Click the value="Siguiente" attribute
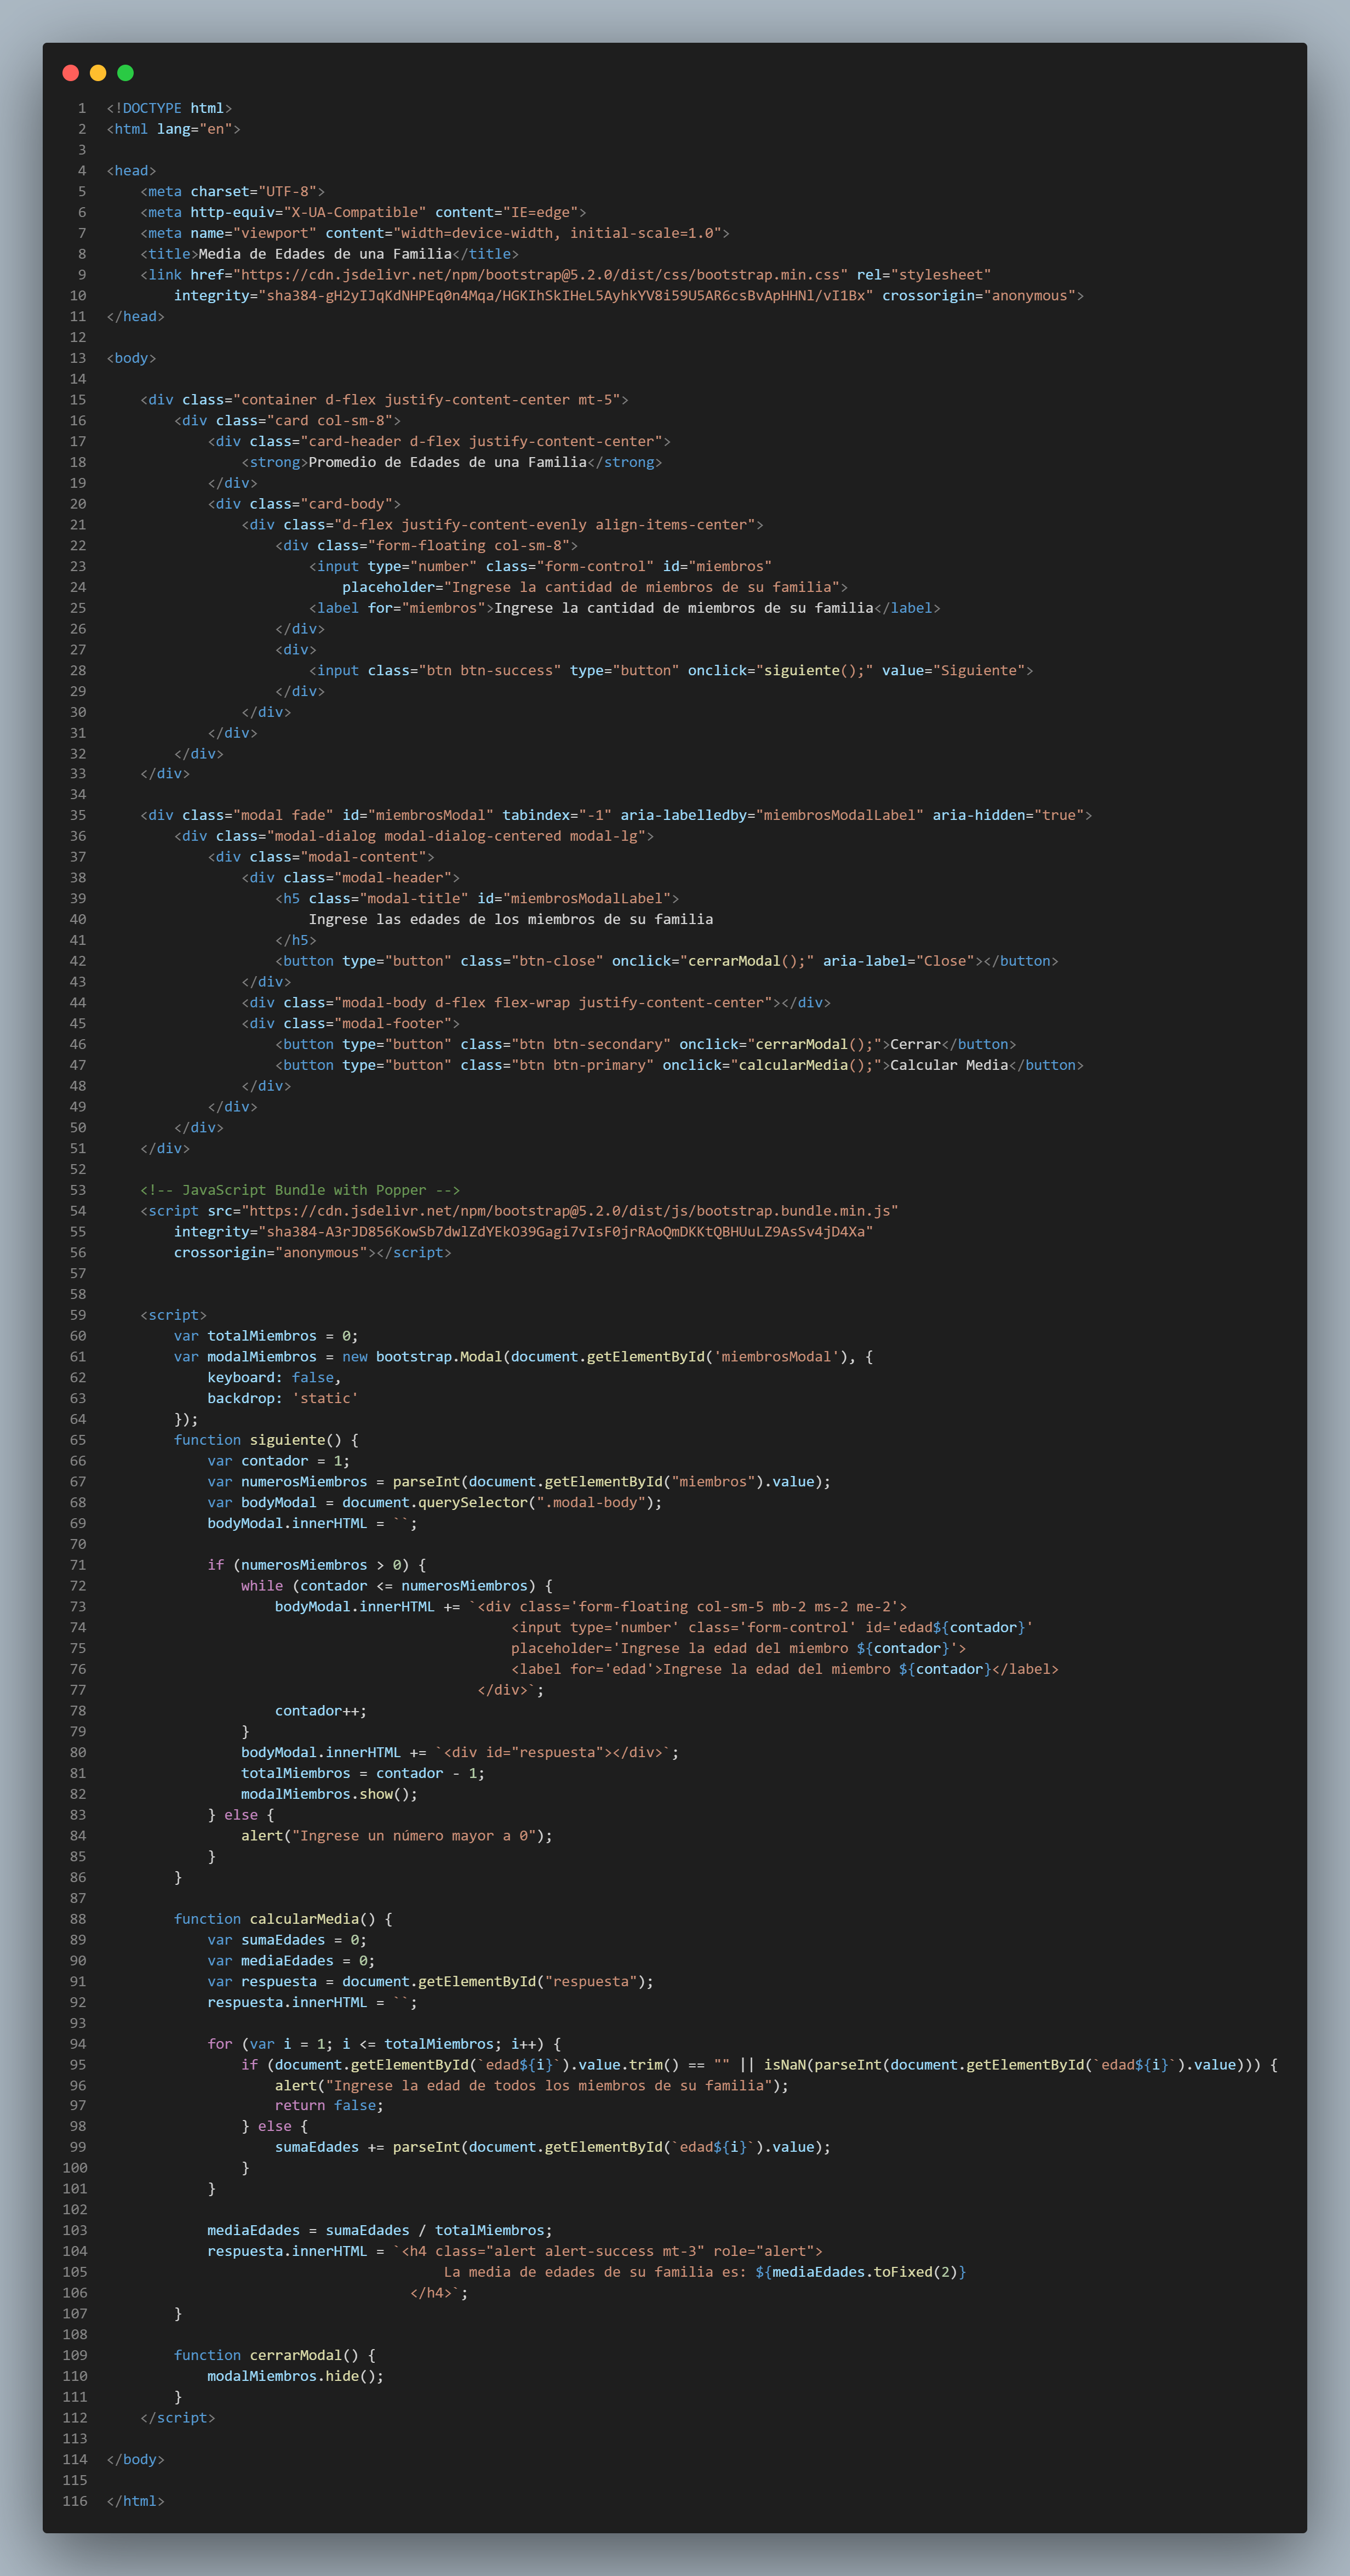 click(x=953, y=670)
